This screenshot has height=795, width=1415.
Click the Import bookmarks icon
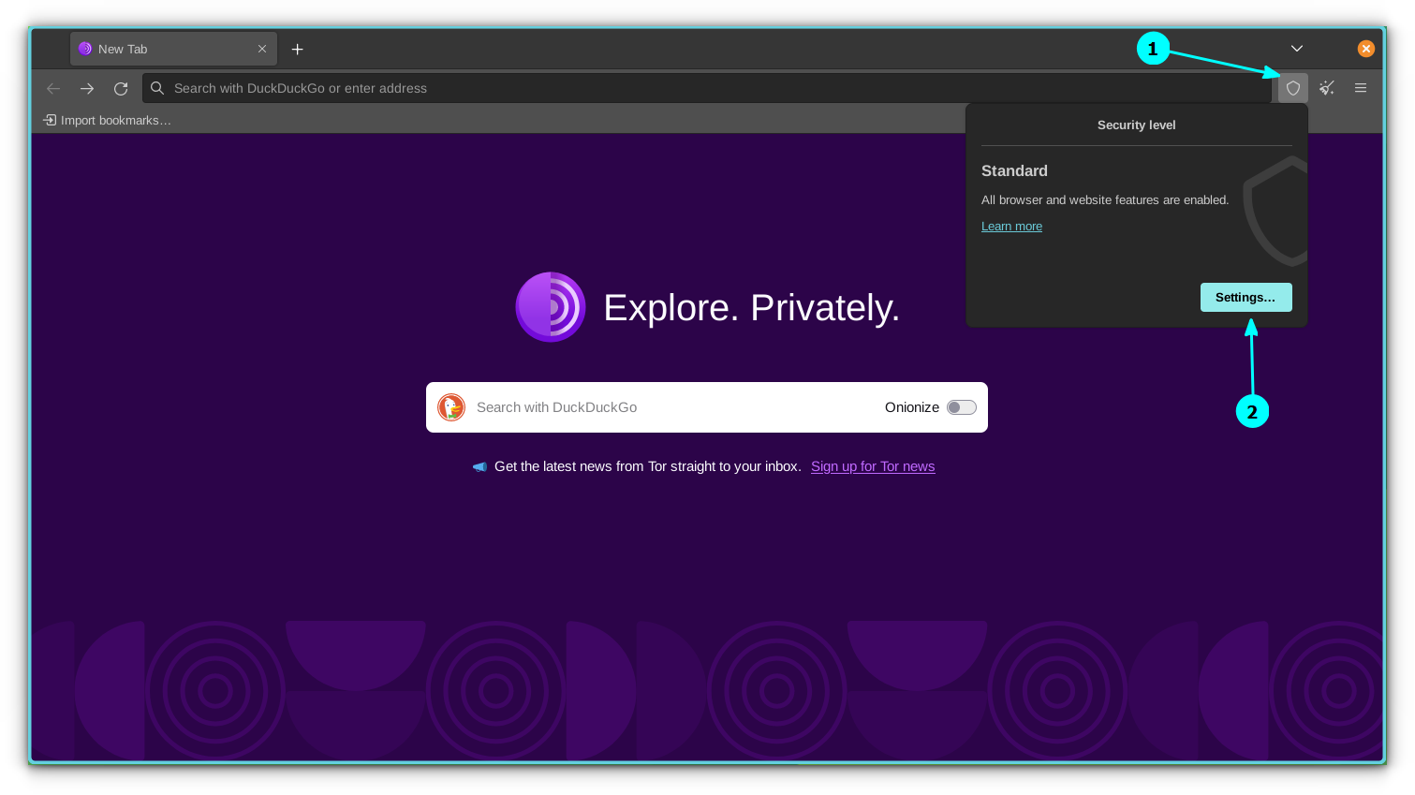click(50, 120)
